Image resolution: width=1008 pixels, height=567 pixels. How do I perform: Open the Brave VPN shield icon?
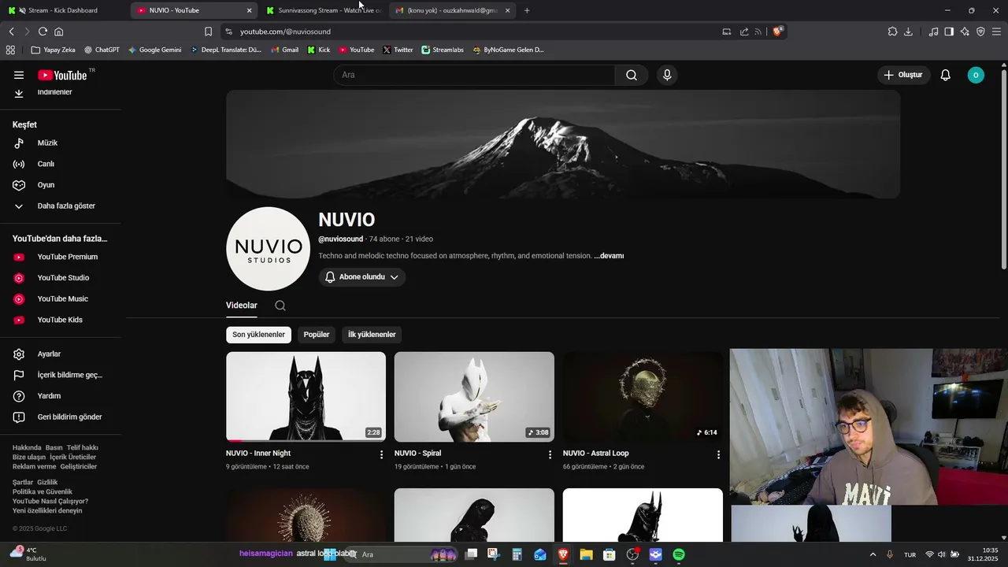[980, 31]
